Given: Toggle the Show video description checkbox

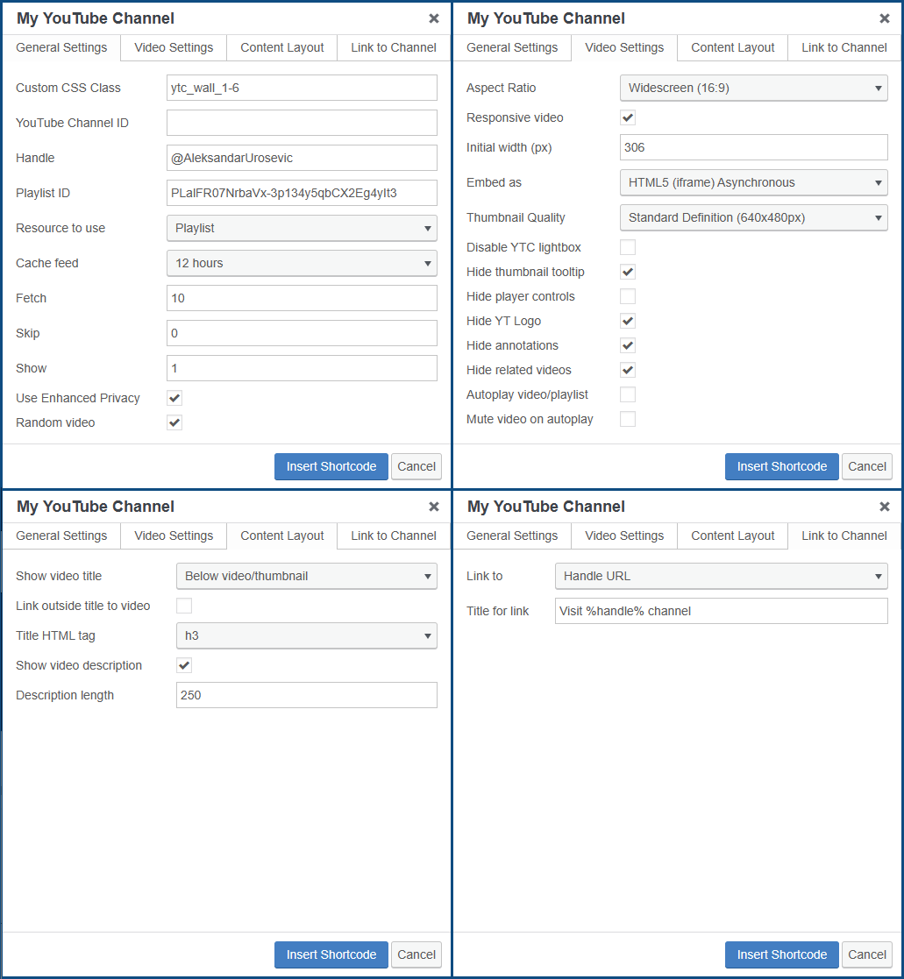Looking at the screenshot, I should [x=184, y=665].
